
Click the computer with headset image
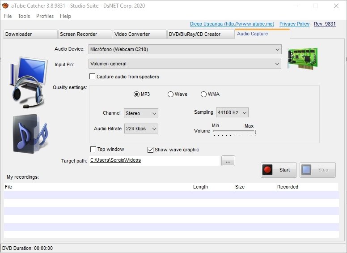pyautogui.click(x=28, y=82)
